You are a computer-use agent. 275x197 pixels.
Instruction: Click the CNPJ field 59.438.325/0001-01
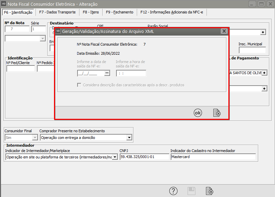point(144,157)
